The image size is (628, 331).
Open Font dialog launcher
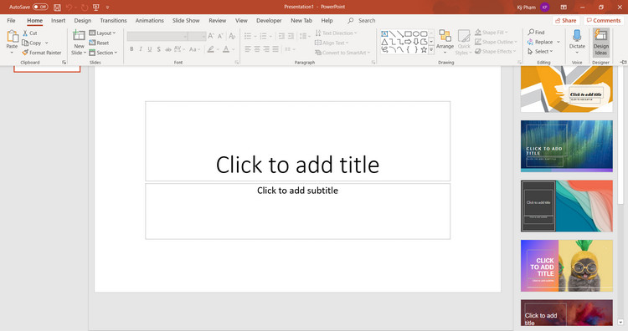point(237,63)
